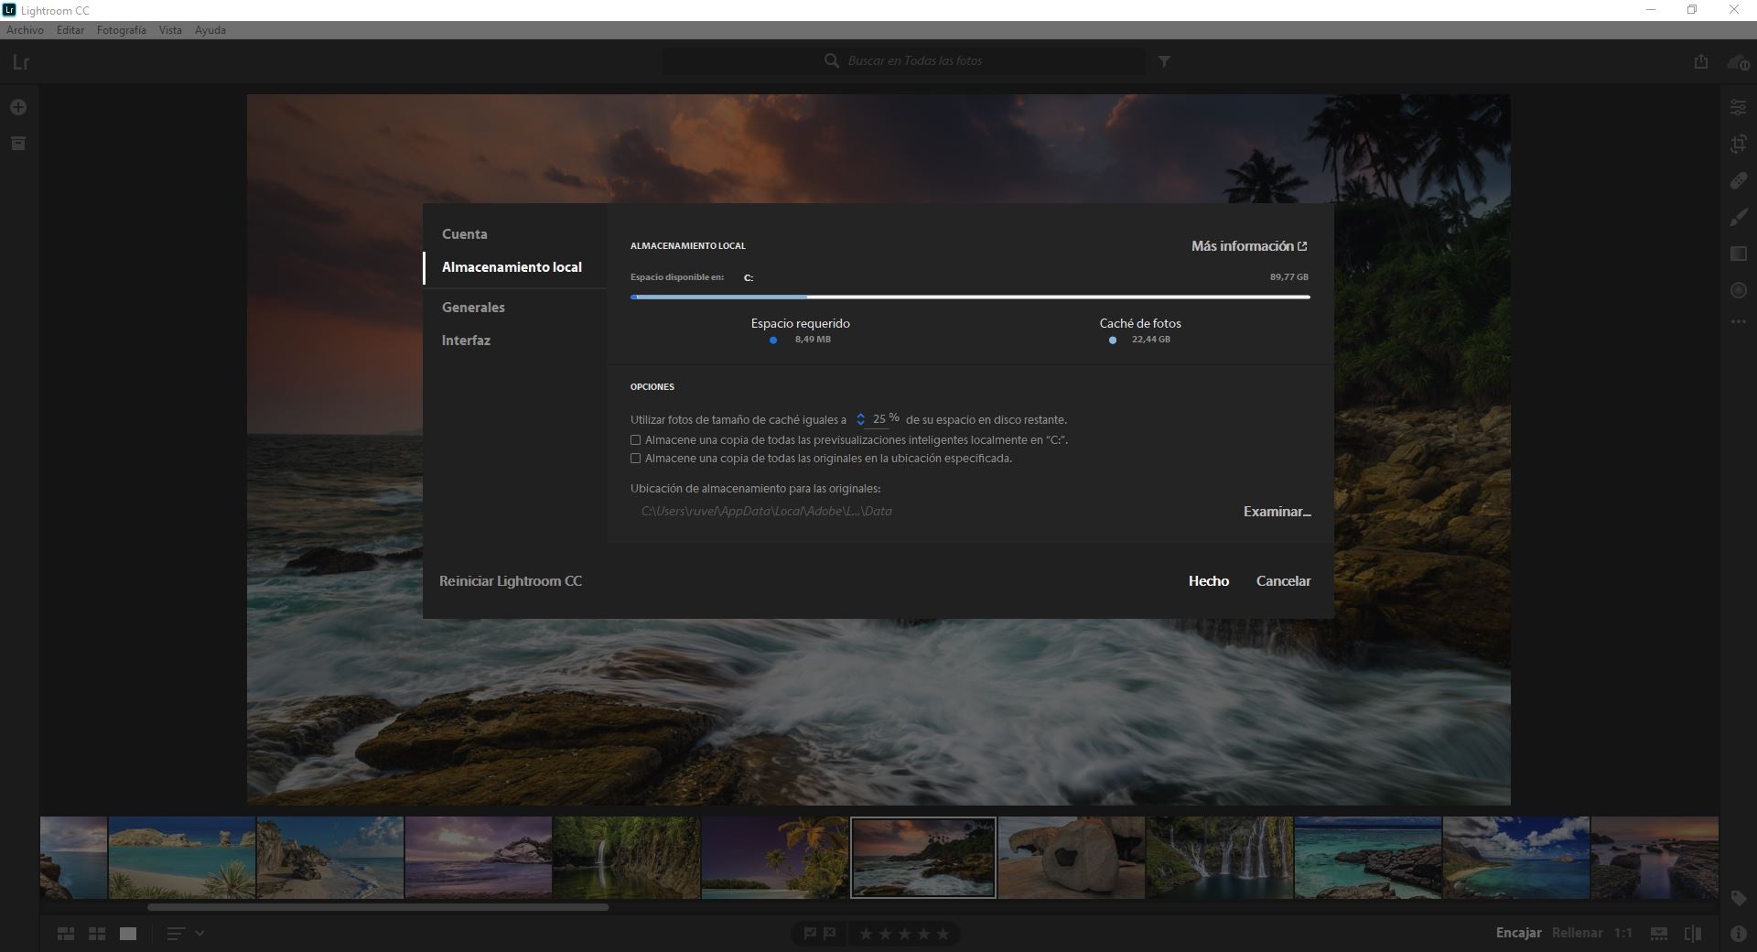Open the Ayuda menu
The width and height of the screenshot is (1757, 952).
tap(210, 30)
